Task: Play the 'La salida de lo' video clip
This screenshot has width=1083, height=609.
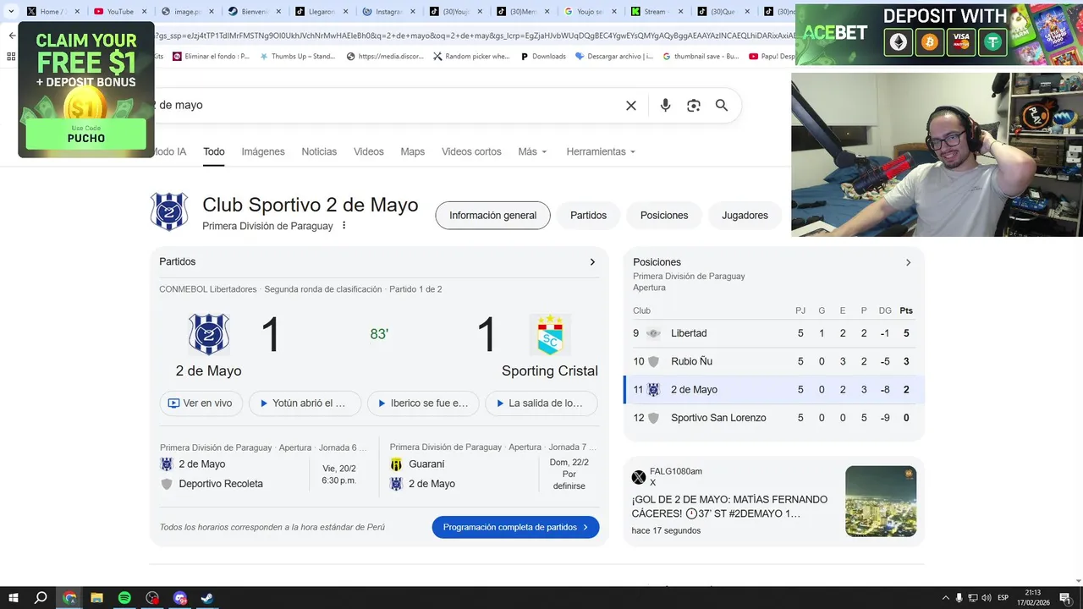Action: (541, 403)
